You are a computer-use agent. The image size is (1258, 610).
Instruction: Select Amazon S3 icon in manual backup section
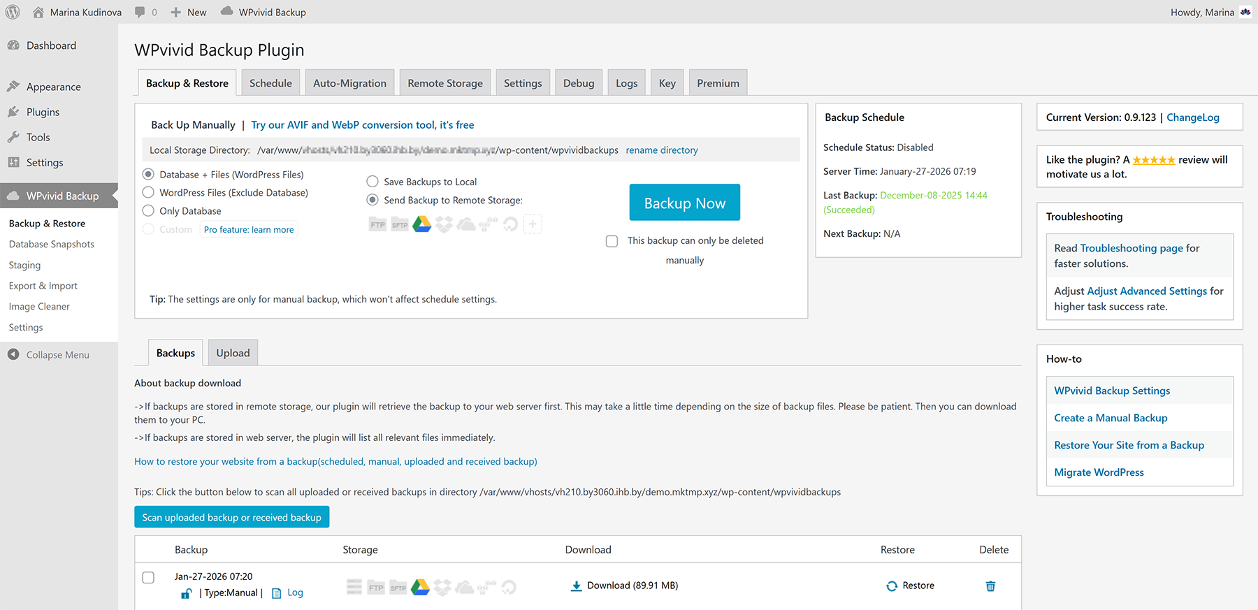[489, 224]
